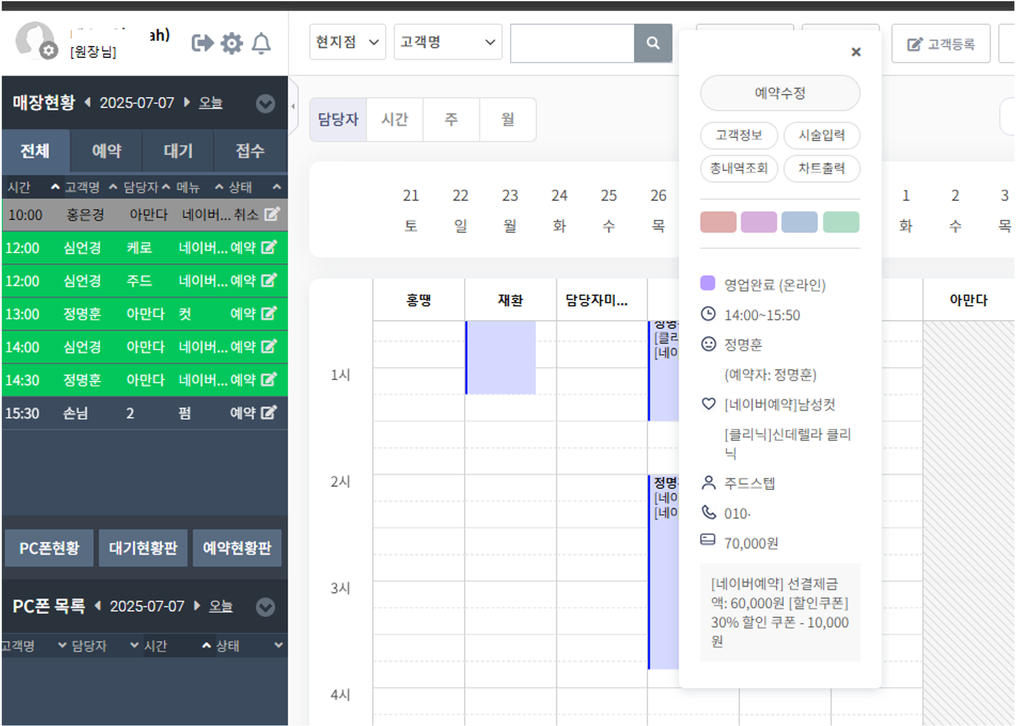Switch calendar to 주 view
This screenshot has width=1016, height=726.
pos(451,119)
